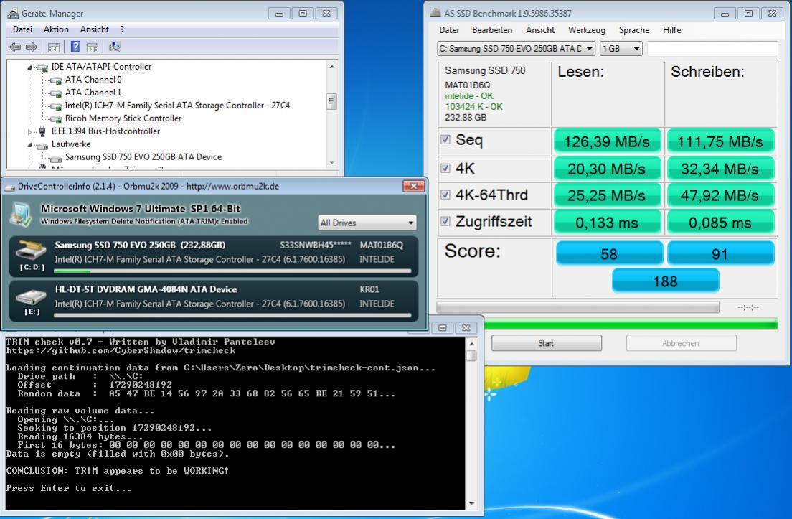Click the ATA Channel 1 device icon
The width and height of the screenshot is (792, 519).
coord(55,93)
